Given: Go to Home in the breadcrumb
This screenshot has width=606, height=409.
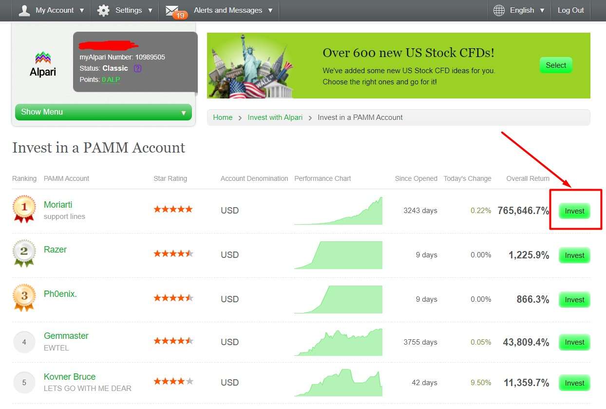Looking at the screenshot, I should click(223, 117).
